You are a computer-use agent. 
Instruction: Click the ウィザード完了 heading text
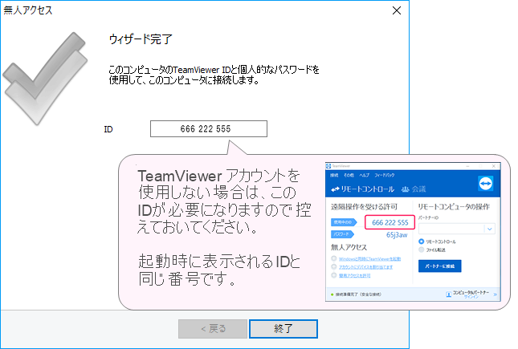coord(141,39)
